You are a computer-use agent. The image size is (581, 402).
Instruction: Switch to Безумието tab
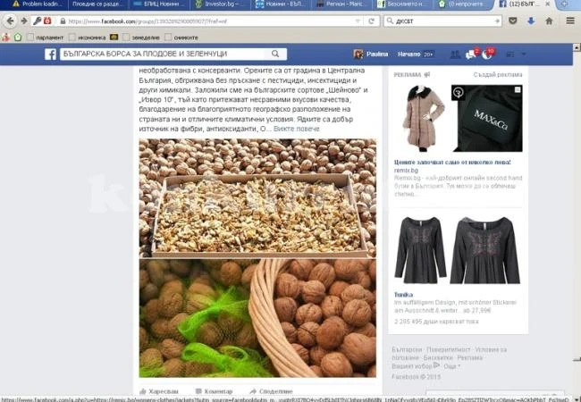click(x=403, y=4)
